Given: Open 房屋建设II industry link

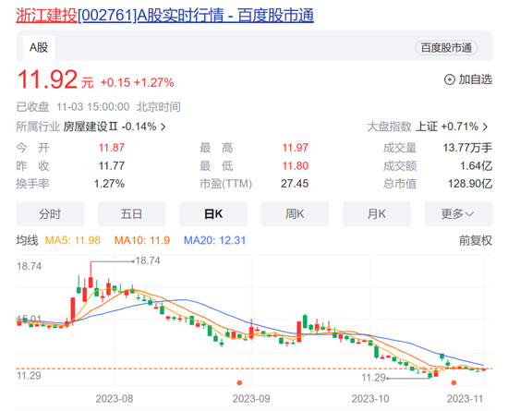Looking at the screenshot, I should 110,127.
